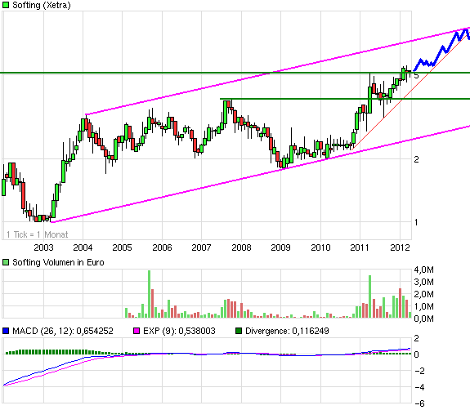Image resolution: width=470 pixels, height=410 pixels.
Task: Click the MACD axis value -4
Action: pyautogui.click(x=419, y=387)
